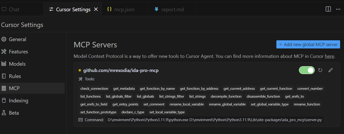Click the split editor icon

coord(328,9)
